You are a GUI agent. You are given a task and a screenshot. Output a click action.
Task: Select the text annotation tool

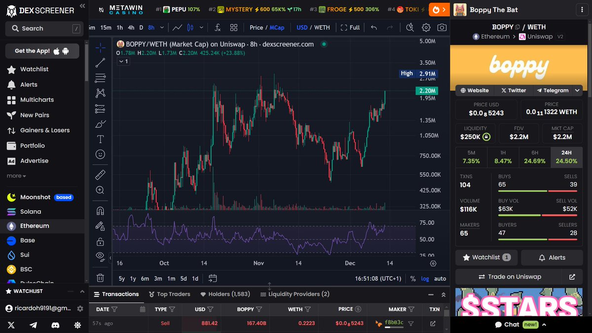click(100, 139)
